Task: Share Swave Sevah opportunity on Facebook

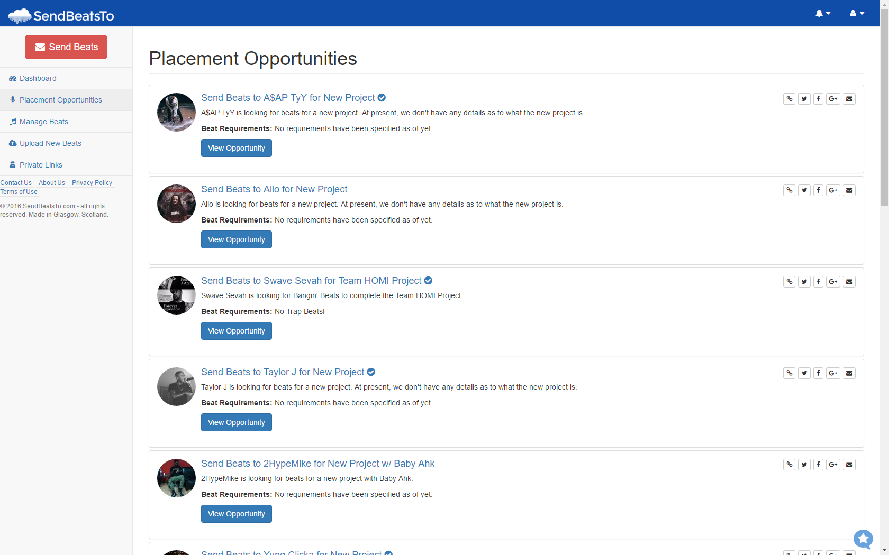Action: pos(818,282)
